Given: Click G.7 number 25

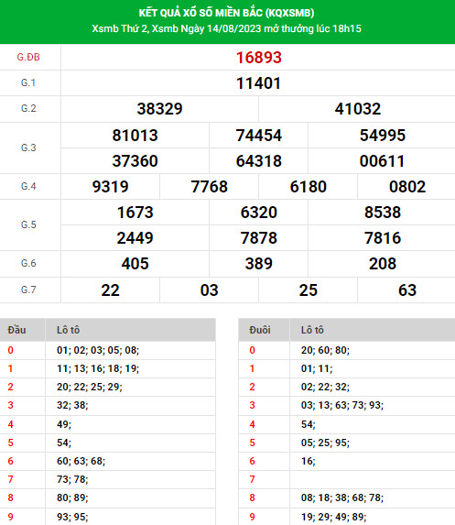Looking at the screenshot, I should (309, 290).
